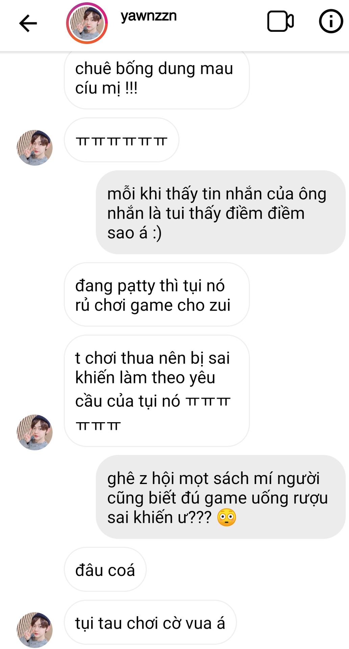The width and height of the screenshot is (349, 649).
Task: Select the 'chuê bống dung mau cíu mị' message
Action: tap(157, 80)
